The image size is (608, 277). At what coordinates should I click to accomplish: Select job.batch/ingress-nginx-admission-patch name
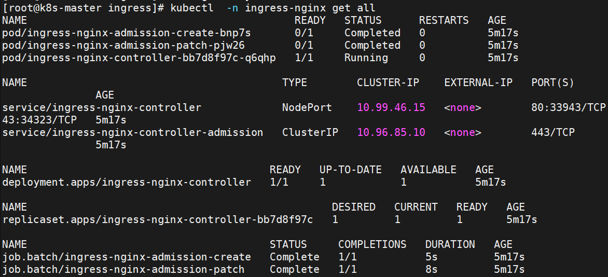pyautogui.click(x=123, y=269)
